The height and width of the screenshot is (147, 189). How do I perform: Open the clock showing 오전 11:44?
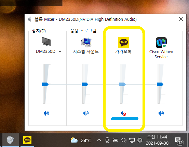pyautogui.click(x=157, y=140)
